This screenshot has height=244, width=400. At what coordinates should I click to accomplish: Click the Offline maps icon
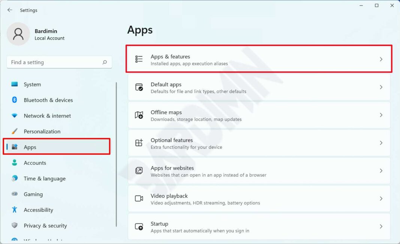[x=139, y=115]
